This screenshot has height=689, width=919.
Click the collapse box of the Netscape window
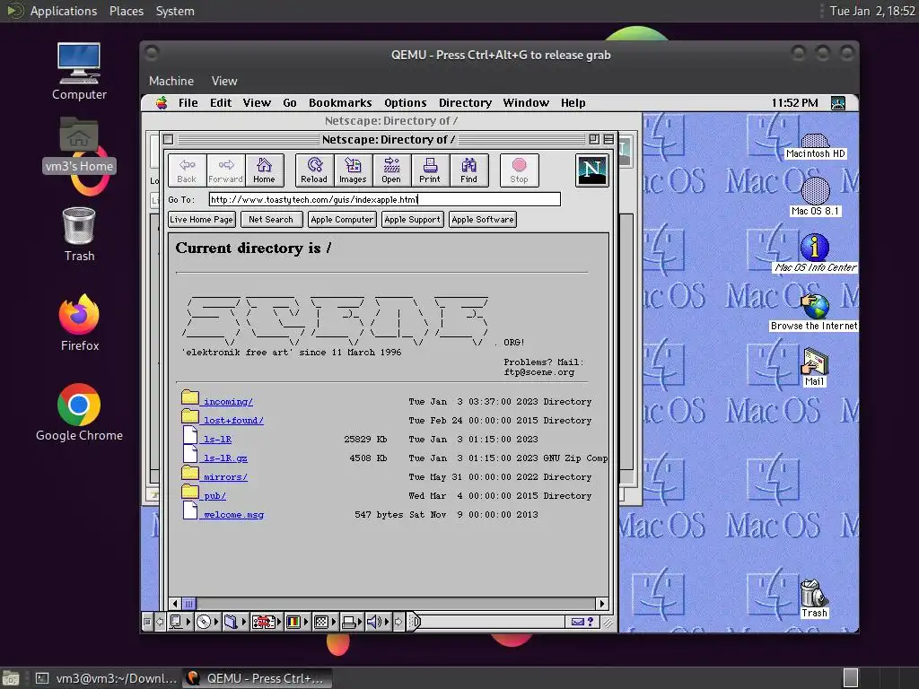[x=608, y=139]
